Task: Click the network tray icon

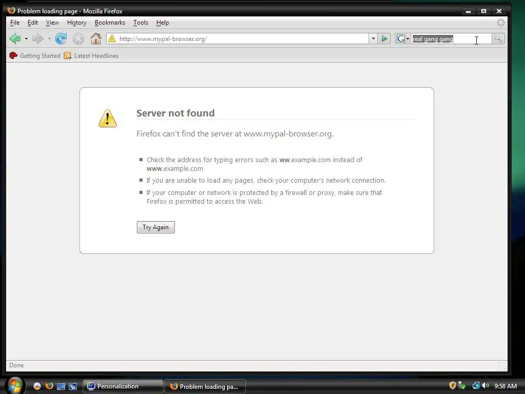Action: pos(476,386)
